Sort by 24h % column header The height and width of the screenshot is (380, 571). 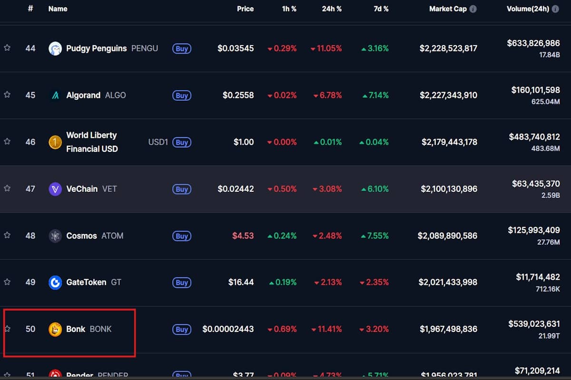coord(332,9)
